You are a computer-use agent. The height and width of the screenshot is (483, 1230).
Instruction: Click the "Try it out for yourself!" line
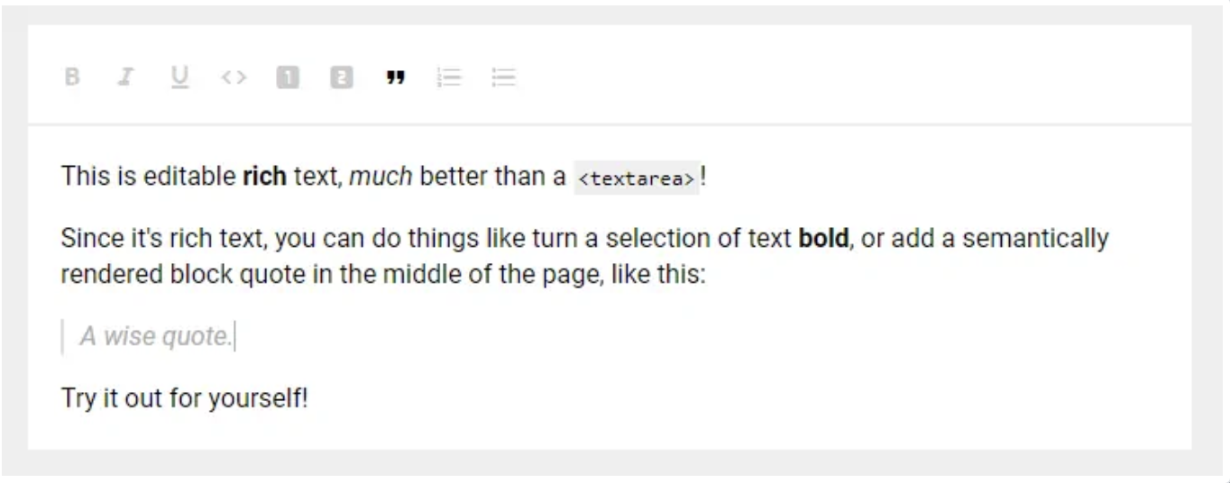(184, 397)
